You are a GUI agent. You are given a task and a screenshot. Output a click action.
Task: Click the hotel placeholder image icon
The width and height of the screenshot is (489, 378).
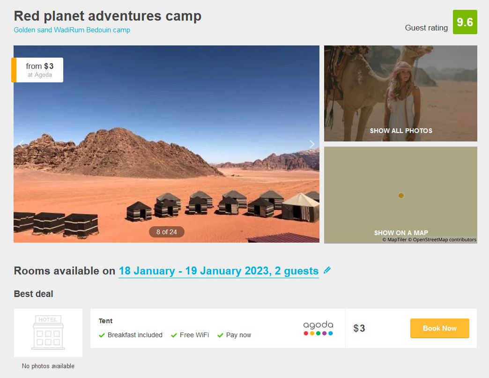pos(48,333)
